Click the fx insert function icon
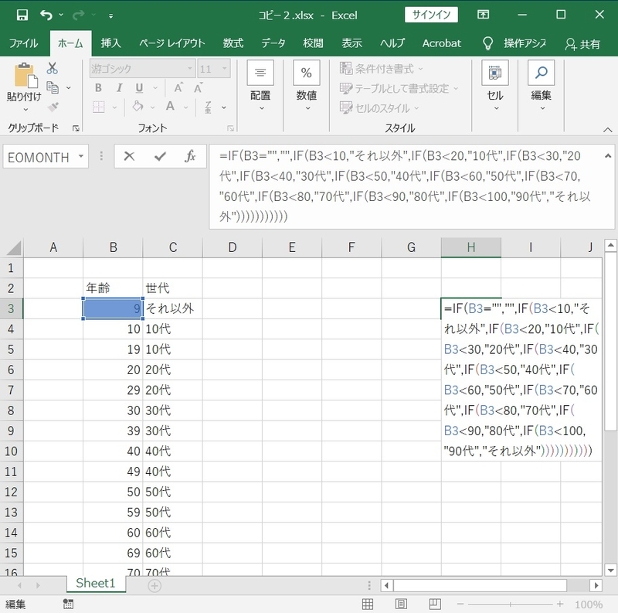The width and height of the screenshot is (618, 613). point(190,157)
